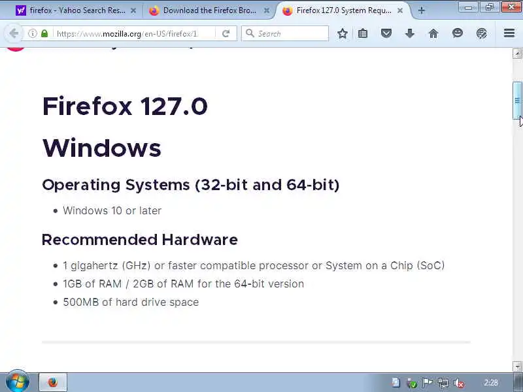This screenshot has width=523, height=392.
Task: Click the '500MB of hard drive space' line
Action: click(131, 302)
